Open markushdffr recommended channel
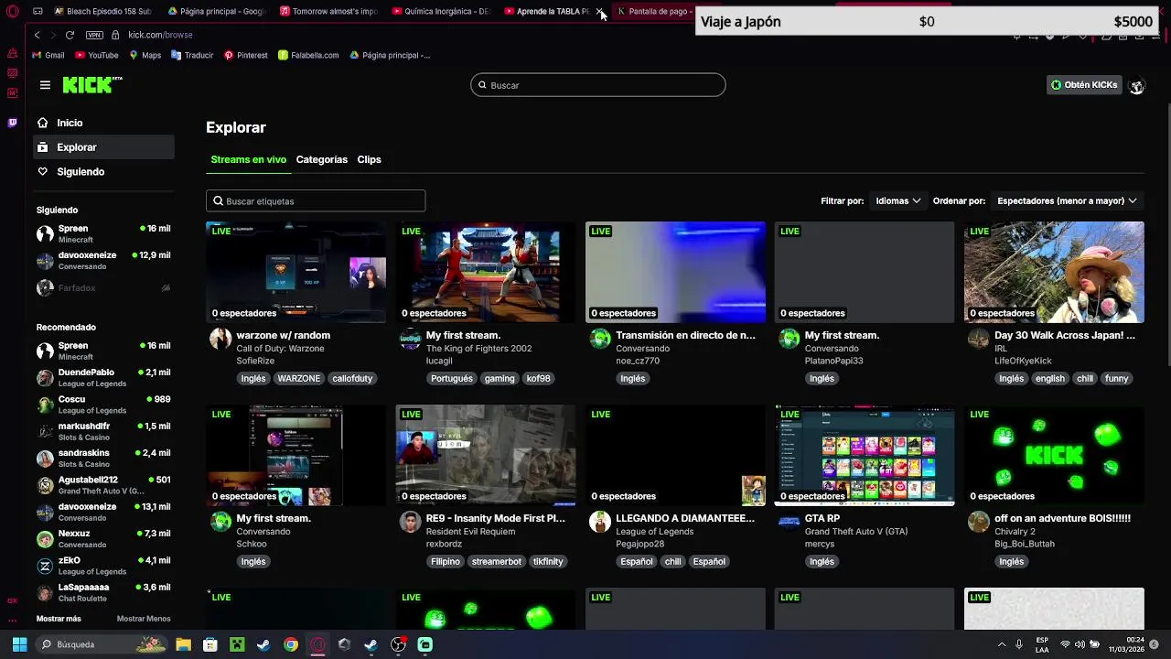Screen dimensions: 1171x659 [x=103, y=432]
